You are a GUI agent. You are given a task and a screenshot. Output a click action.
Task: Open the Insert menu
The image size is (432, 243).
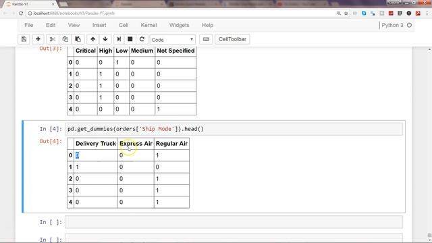[99, 25]
